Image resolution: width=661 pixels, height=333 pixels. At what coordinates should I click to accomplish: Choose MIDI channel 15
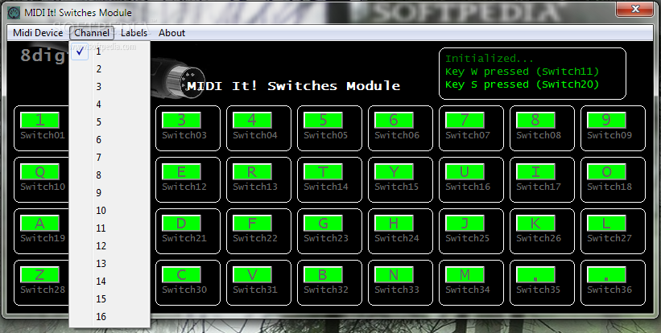(109, 299)
